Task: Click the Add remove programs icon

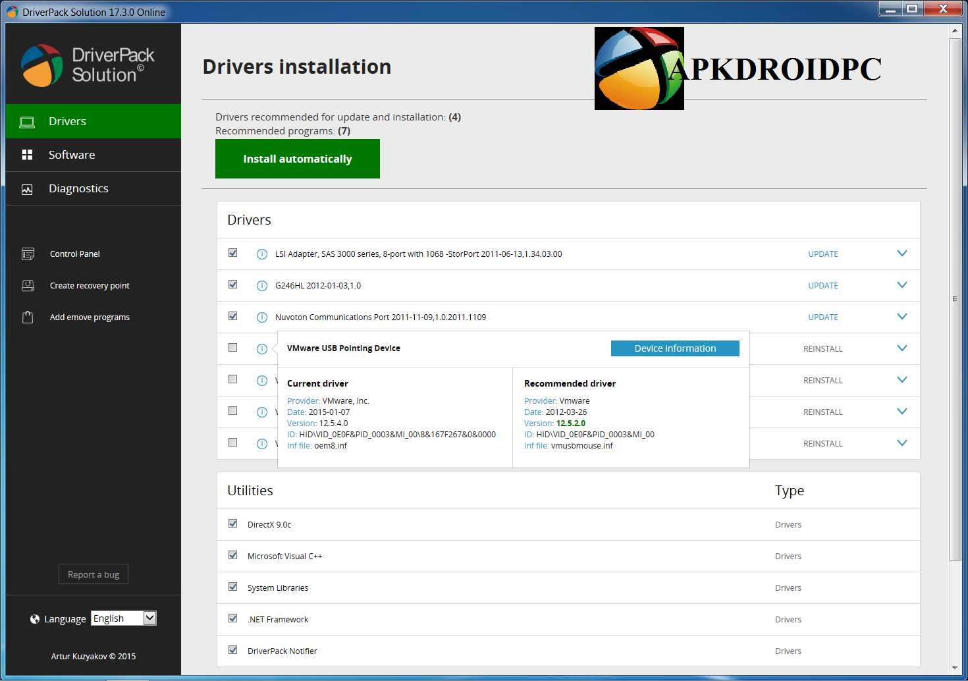Action: pyautogui.click(x=28, y=317)
